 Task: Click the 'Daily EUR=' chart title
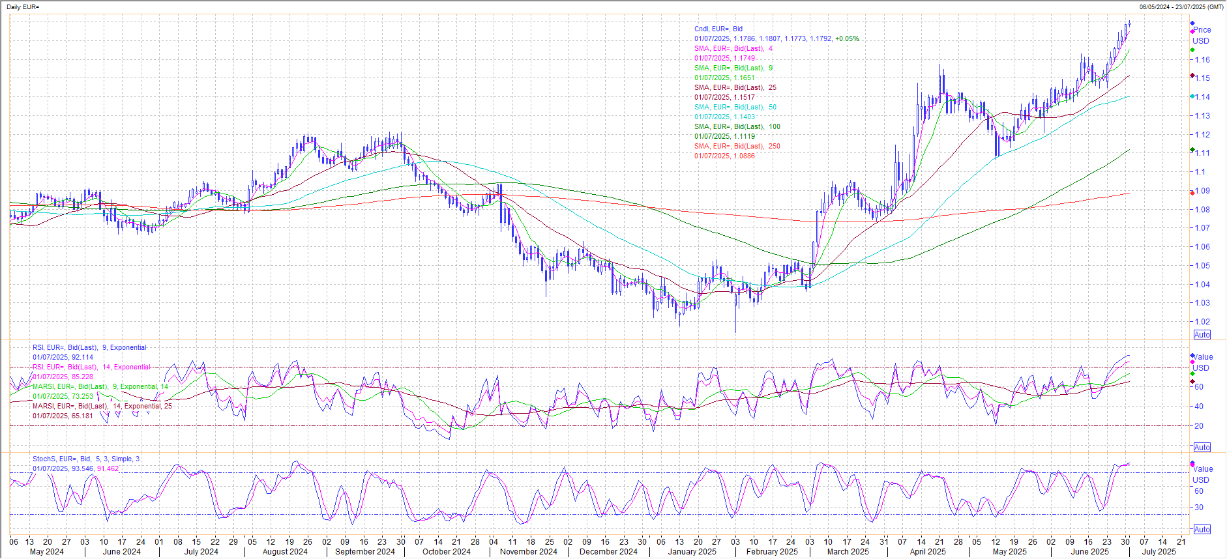pos(23,7)
